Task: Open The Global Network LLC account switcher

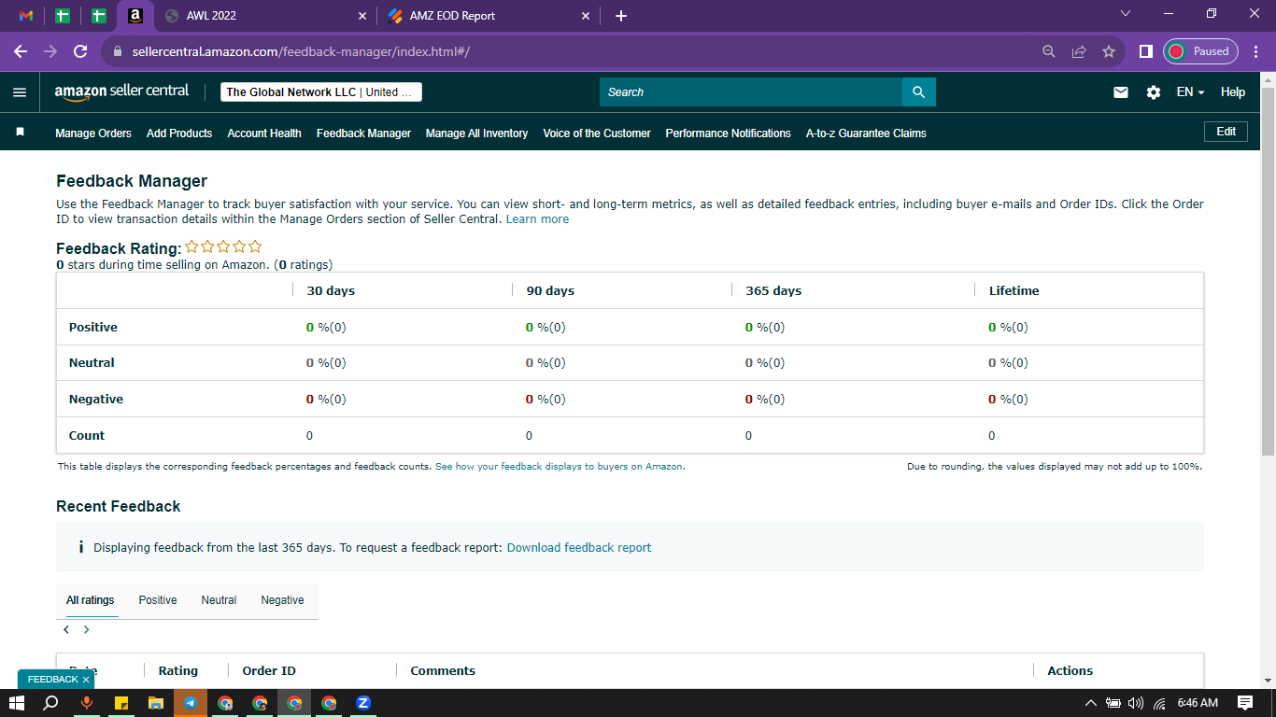Action: [321, 92]
